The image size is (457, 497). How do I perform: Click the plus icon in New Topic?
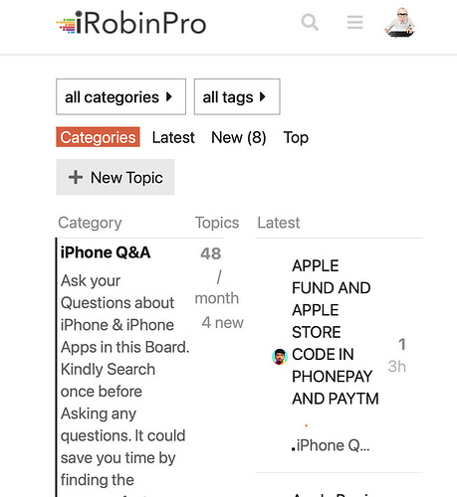[x=76, y=177]
